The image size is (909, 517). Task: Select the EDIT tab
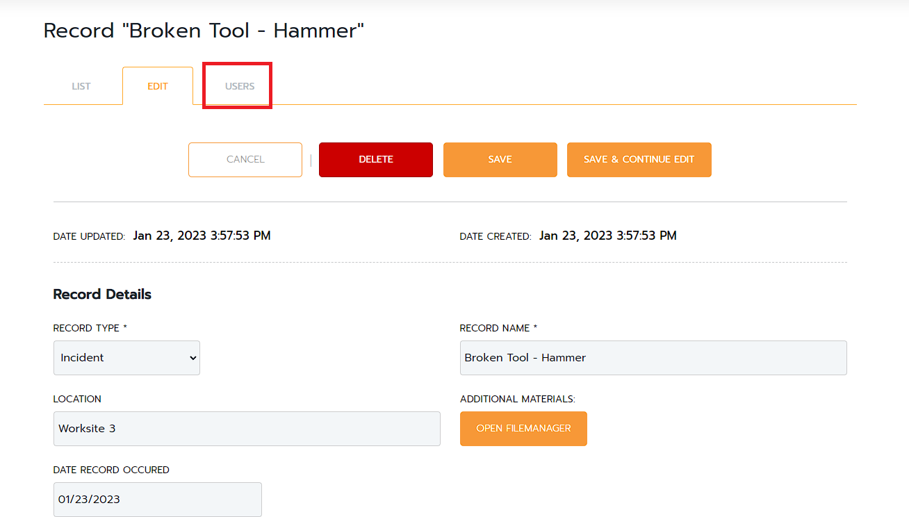click(158, 86)
